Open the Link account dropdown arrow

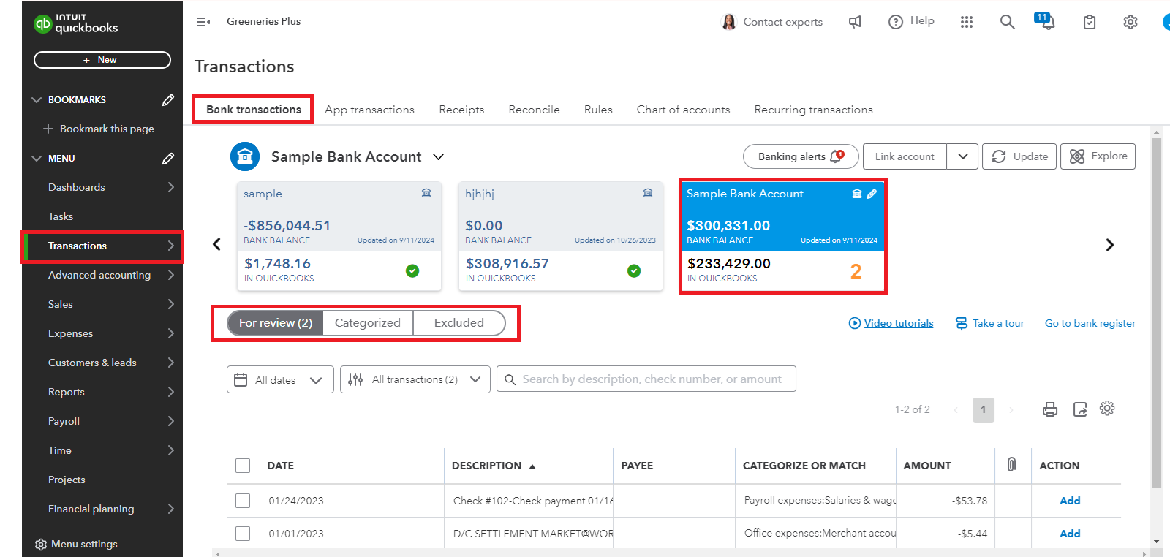pyautogui.click(x=963, y=156)
